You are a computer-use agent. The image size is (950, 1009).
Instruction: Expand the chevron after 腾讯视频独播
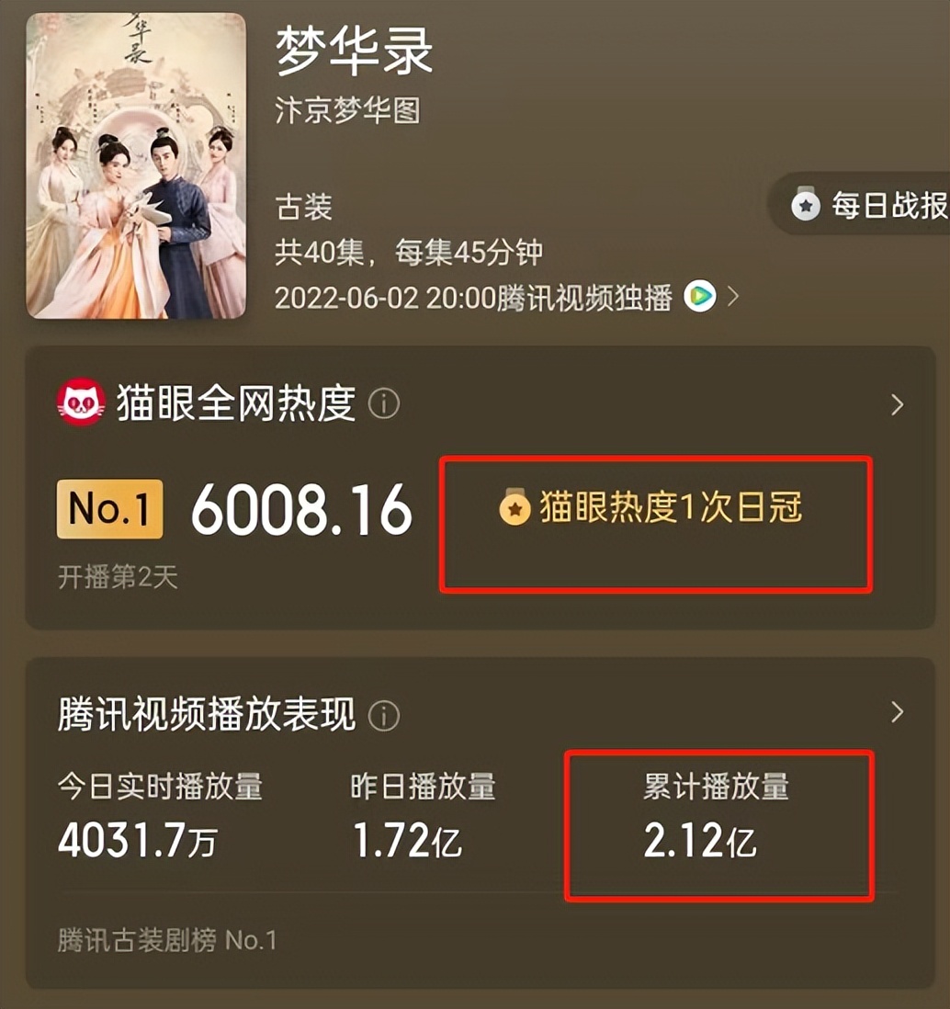(732, 297)
